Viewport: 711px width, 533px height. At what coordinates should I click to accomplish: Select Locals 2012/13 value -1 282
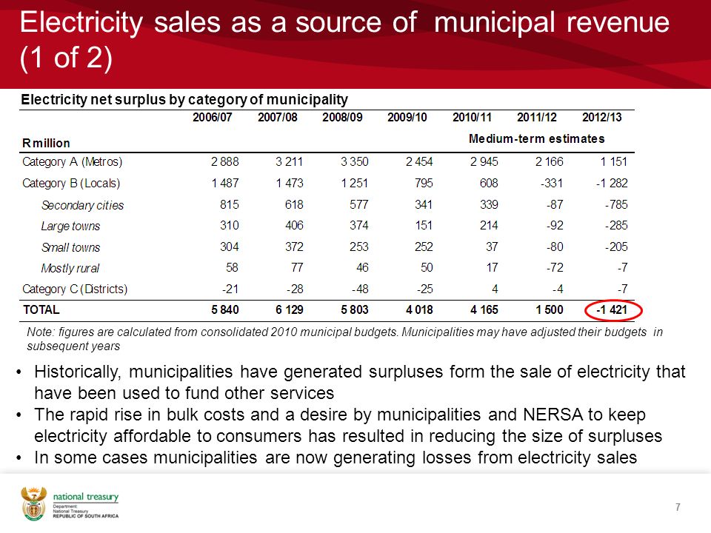coord(612,183)
